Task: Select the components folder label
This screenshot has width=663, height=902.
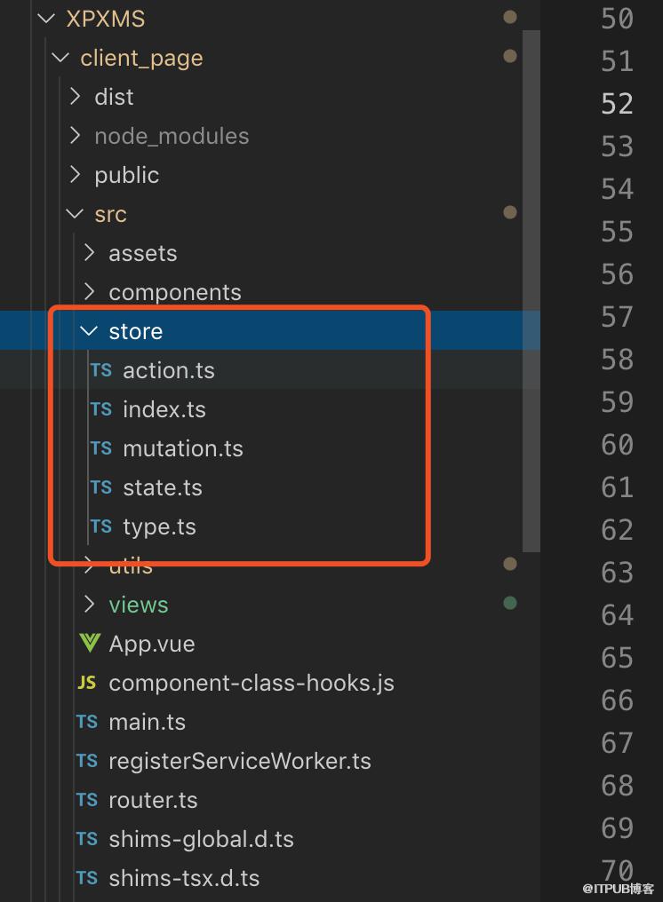Action: coord(175,293)
